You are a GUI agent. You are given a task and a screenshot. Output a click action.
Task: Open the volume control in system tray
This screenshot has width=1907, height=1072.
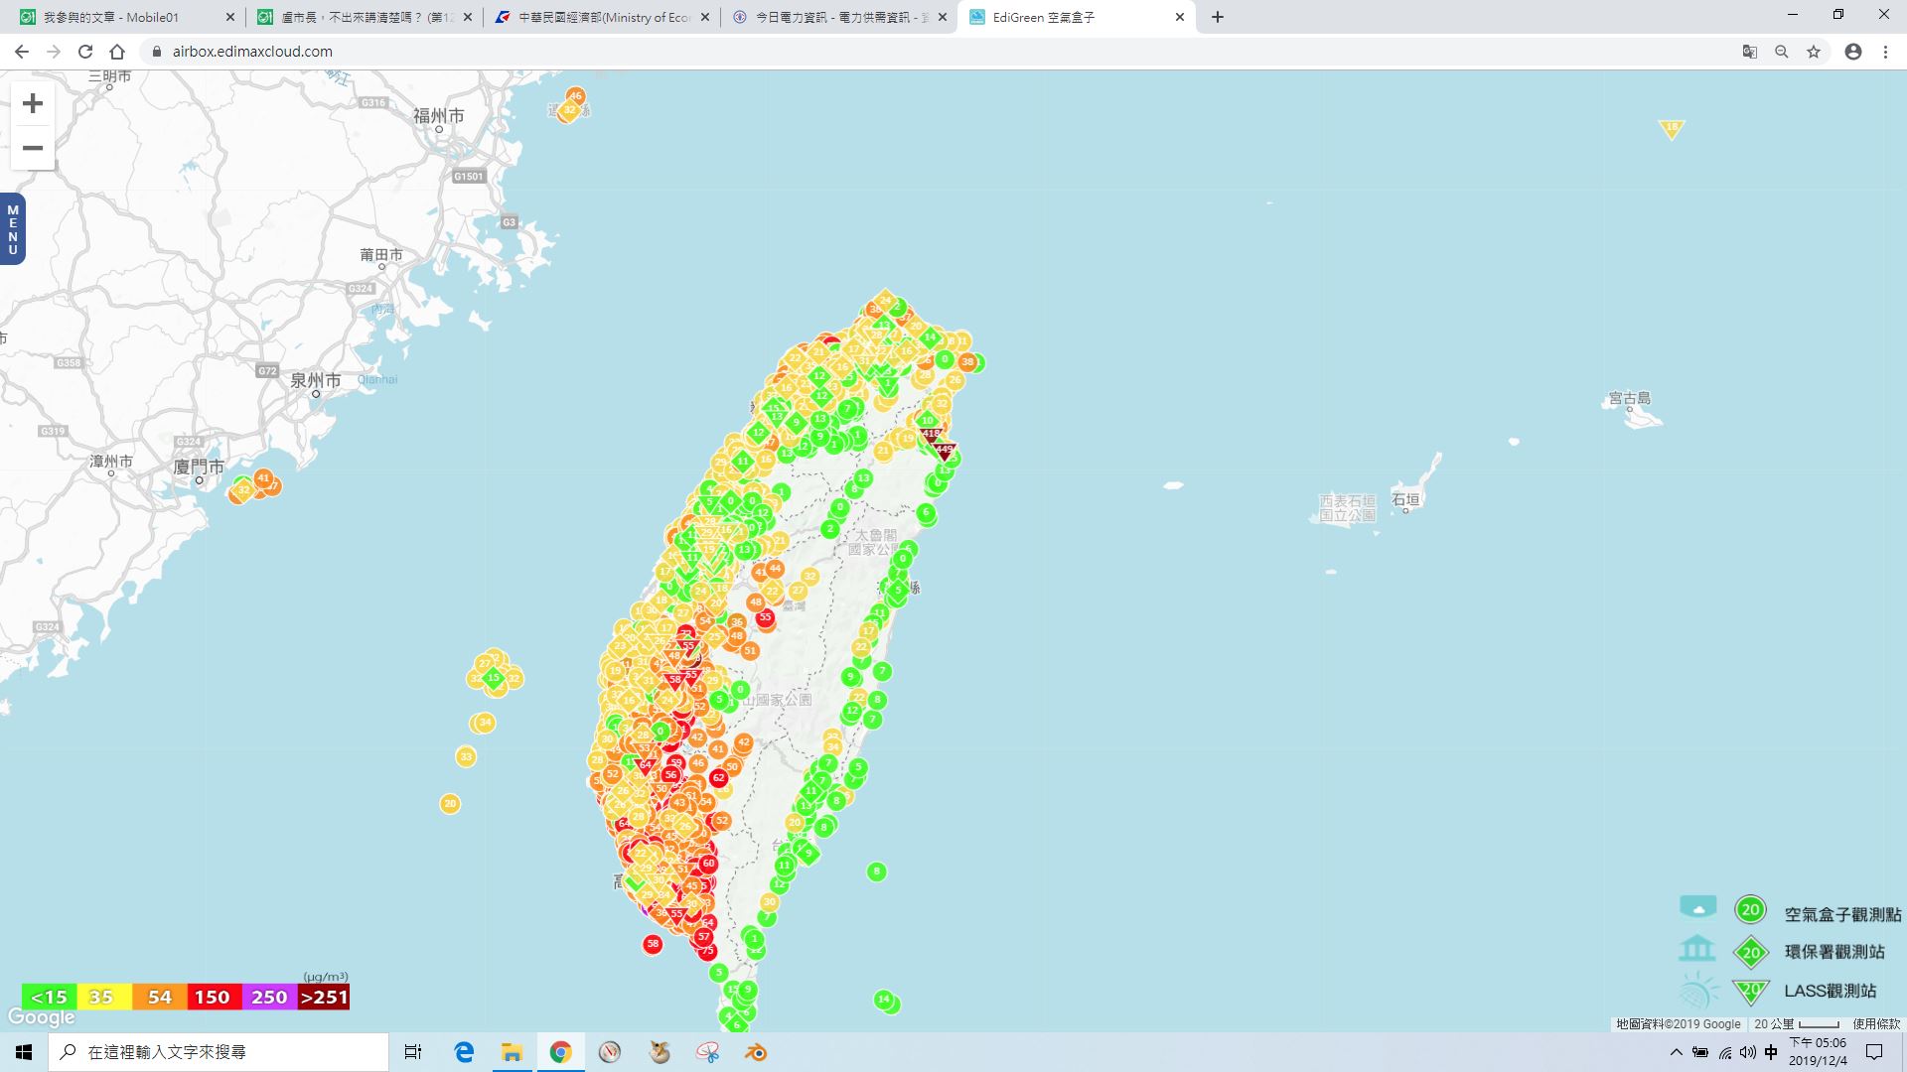pyautogui.click(x=1747, y=1052)
